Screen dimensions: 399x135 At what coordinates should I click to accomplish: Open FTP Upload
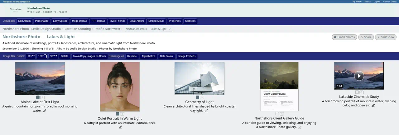98,21
